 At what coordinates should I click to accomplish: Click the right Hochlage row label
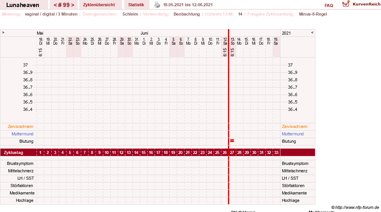coord(291,200)
